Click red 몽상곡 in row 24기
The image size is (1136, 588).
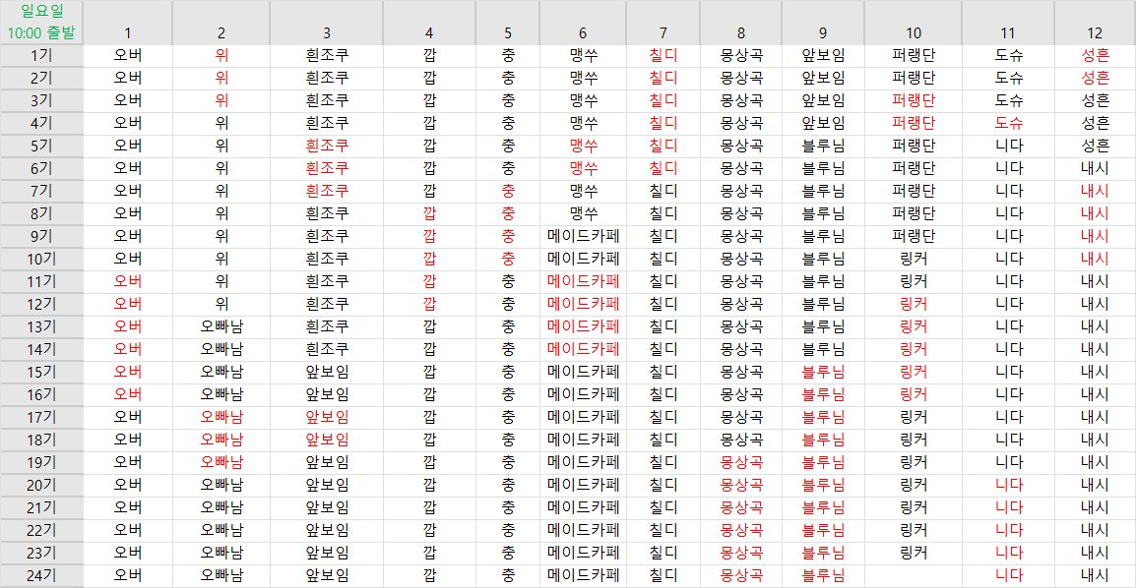click(741, 575)
